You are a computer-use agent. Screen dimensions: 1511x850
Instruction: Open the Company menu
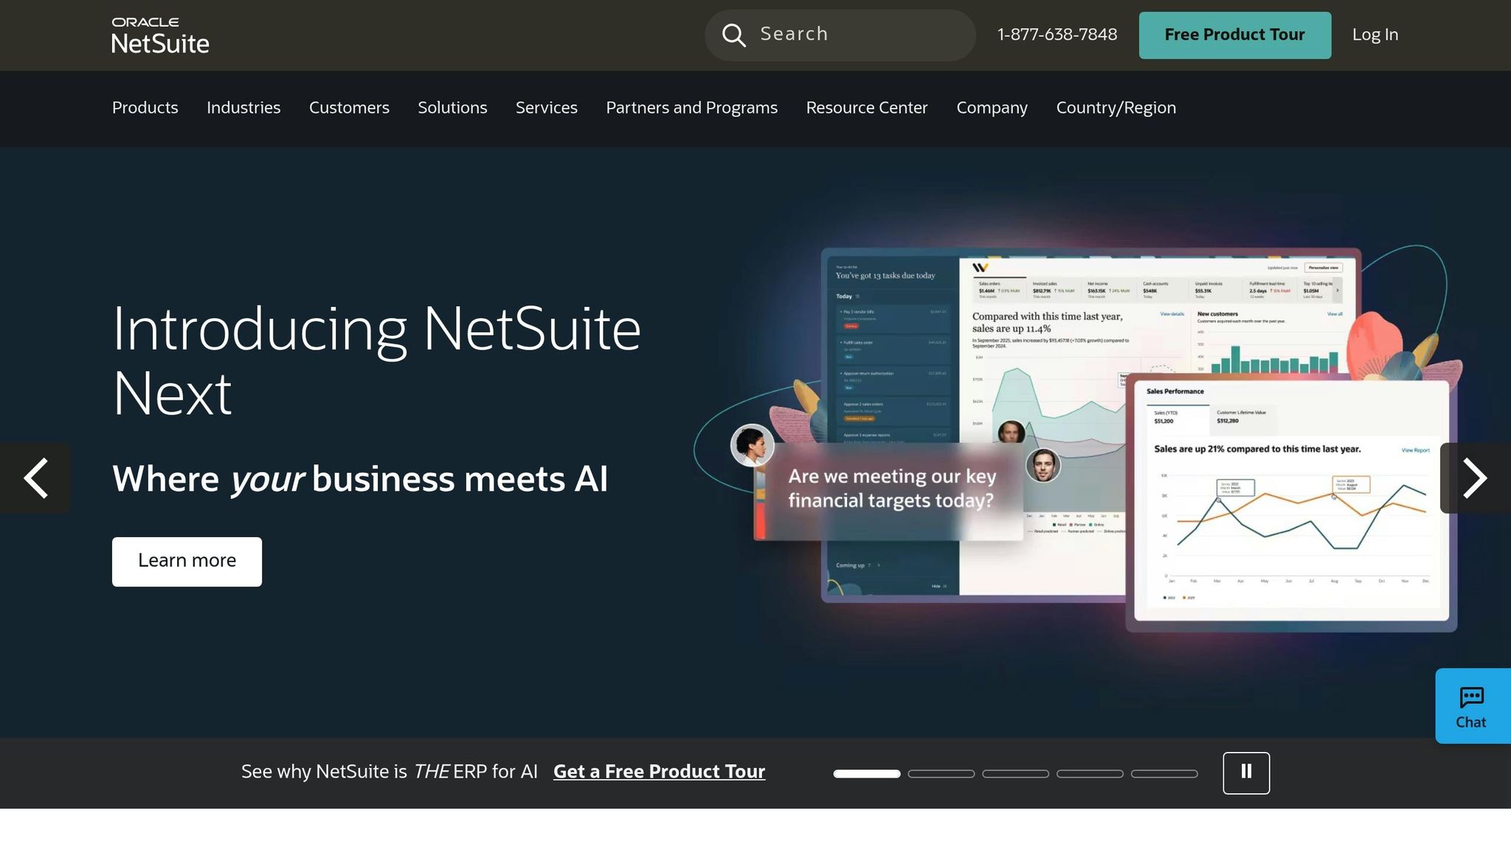click(x=992, y=108)
